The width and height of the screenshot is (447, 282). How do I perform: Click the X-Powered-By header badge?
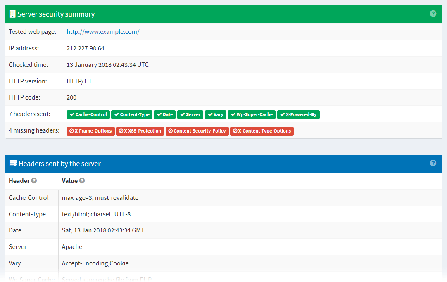coord(298,114)
